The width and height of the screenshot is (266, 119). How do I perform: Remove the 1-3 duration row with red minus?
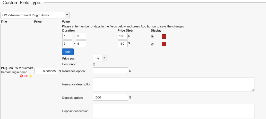point(164,36)
